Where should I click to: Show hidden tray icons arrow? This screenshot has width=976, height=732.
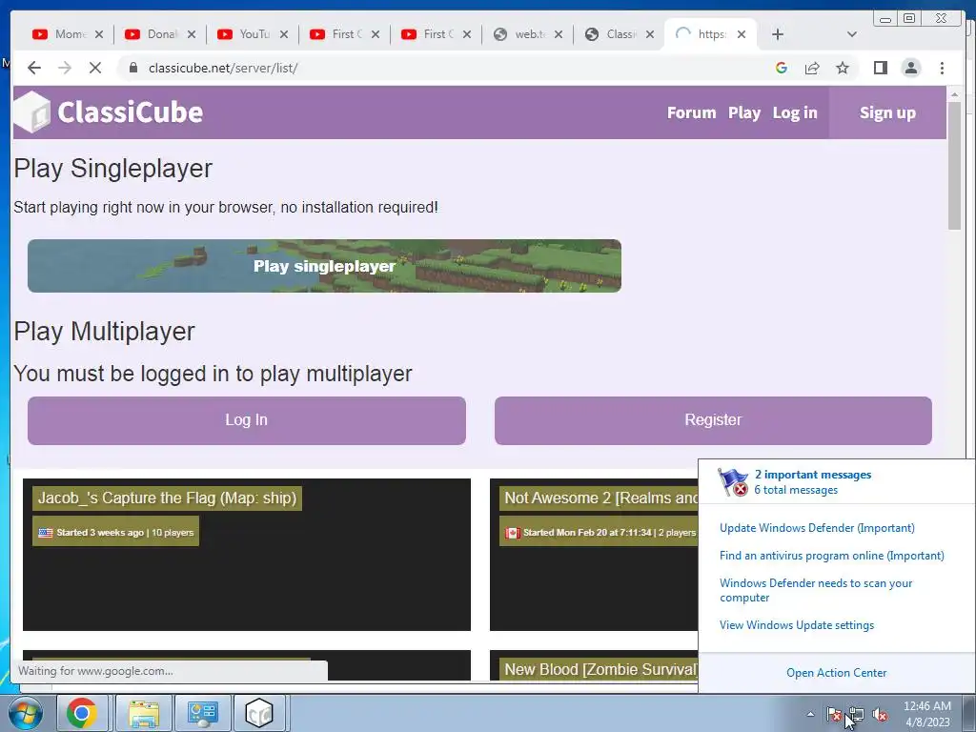click(x=810, y=714)
